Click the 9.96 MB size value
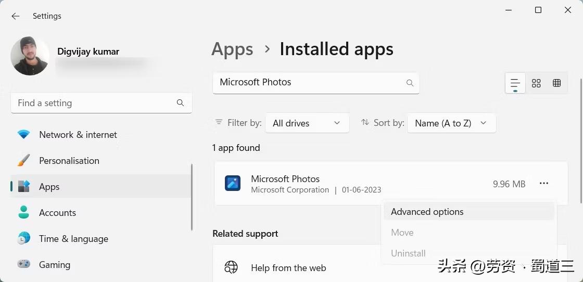This screenshot has width=583, height=282. click(x=509, y=184)
